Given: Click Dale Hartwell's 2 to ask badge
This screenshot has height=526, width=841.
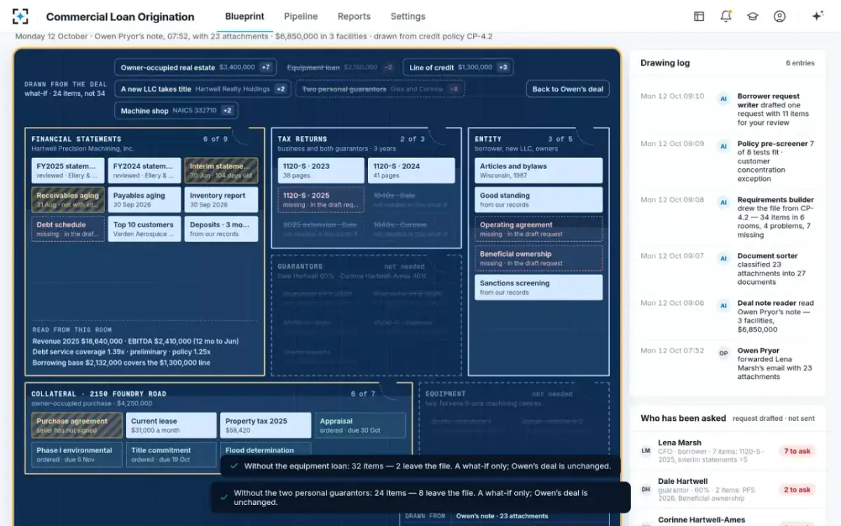Looking at the screenshot, I should (797, 490).
